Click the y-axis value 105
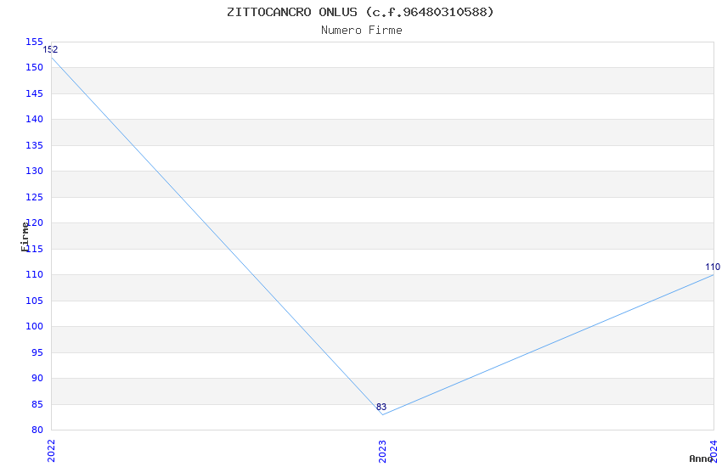Screen dimensions: 722x467 click(x=34, y=301)
